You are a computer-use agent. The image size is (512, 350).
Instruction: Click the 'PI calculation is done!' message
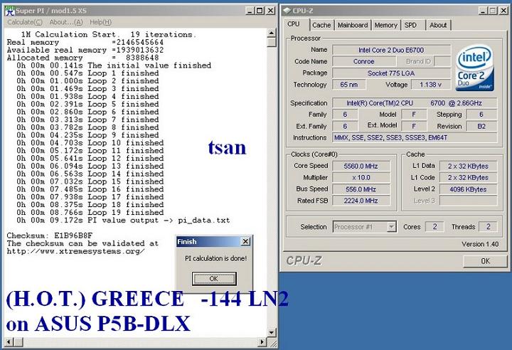[216, 258]
